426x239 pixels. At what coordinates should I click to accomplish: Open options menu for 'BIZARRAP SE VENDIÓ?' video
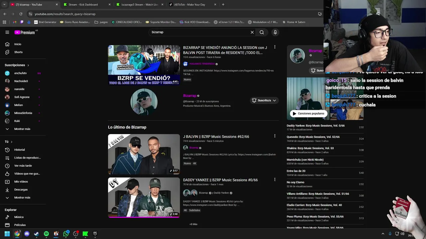tap(275, 47)
